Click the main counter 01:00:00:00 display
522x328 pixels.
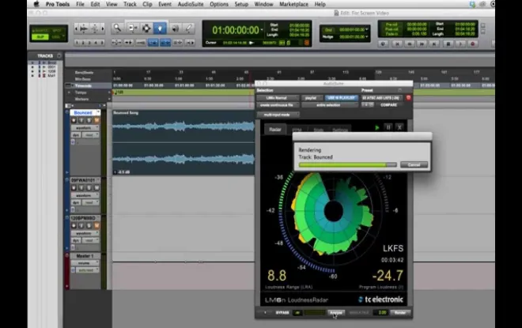[236, 30]
